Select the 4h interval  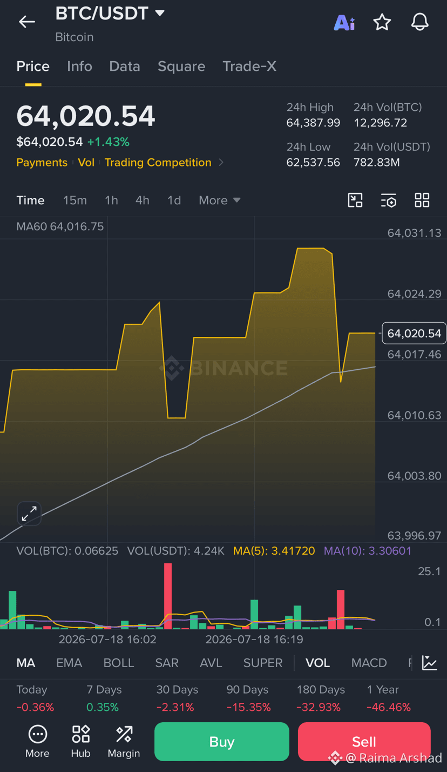coord(143,201)
